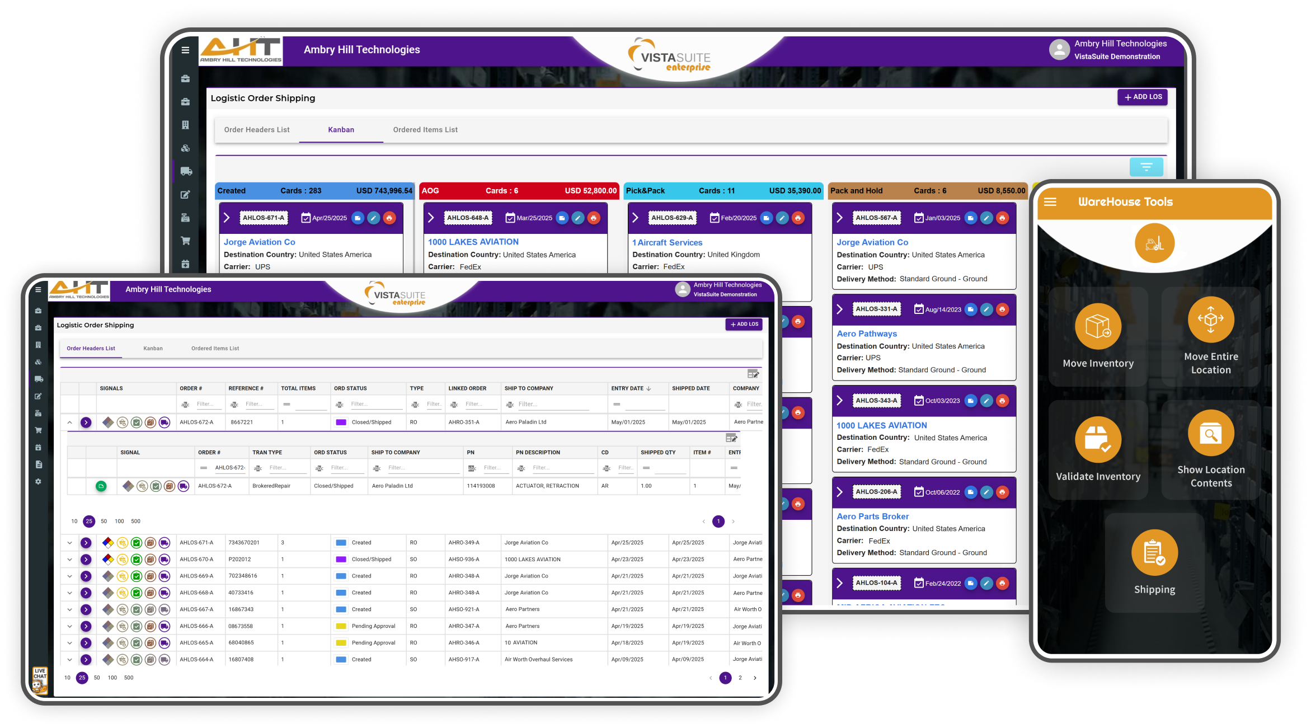1311x728 pixels.
Task: Expand the AHLOS-671-A row details
Action: coord(69,542)
